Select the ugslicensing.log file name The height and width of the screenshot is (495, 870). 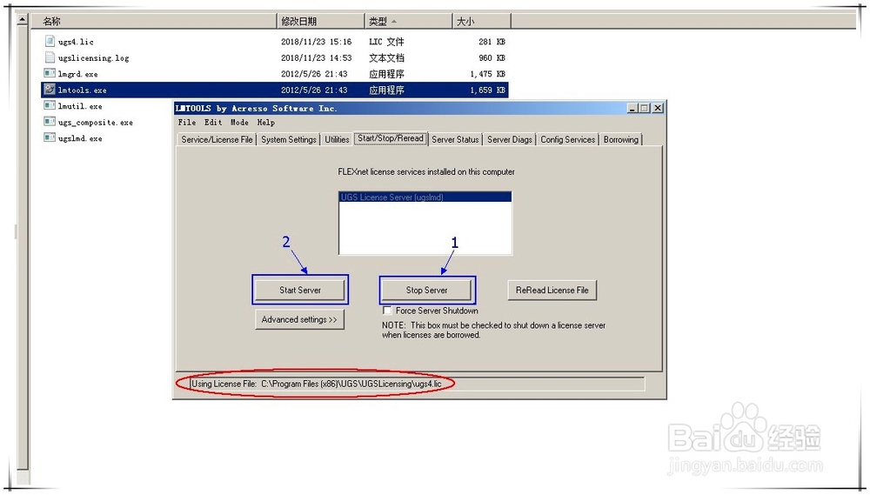tap(93, 57)
